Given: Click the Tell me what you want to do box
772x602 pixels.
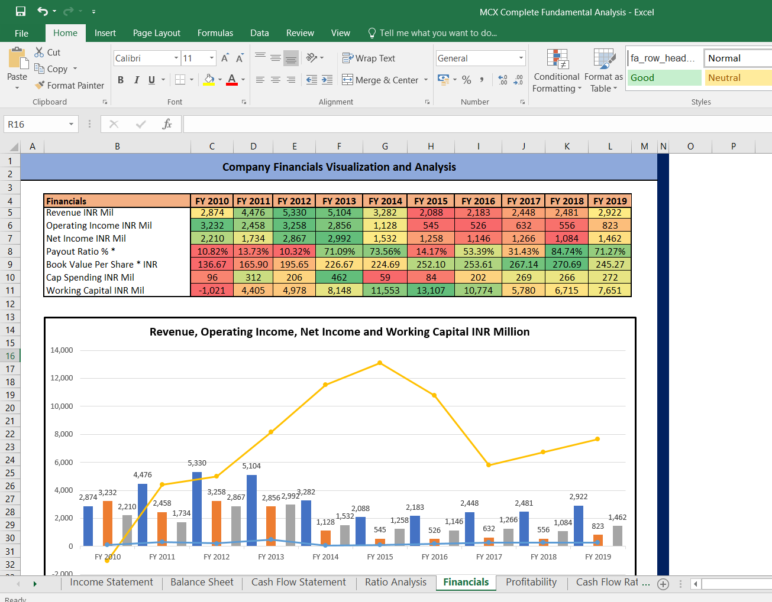Looking at the screenshot, I should click(x=432, y=33).
